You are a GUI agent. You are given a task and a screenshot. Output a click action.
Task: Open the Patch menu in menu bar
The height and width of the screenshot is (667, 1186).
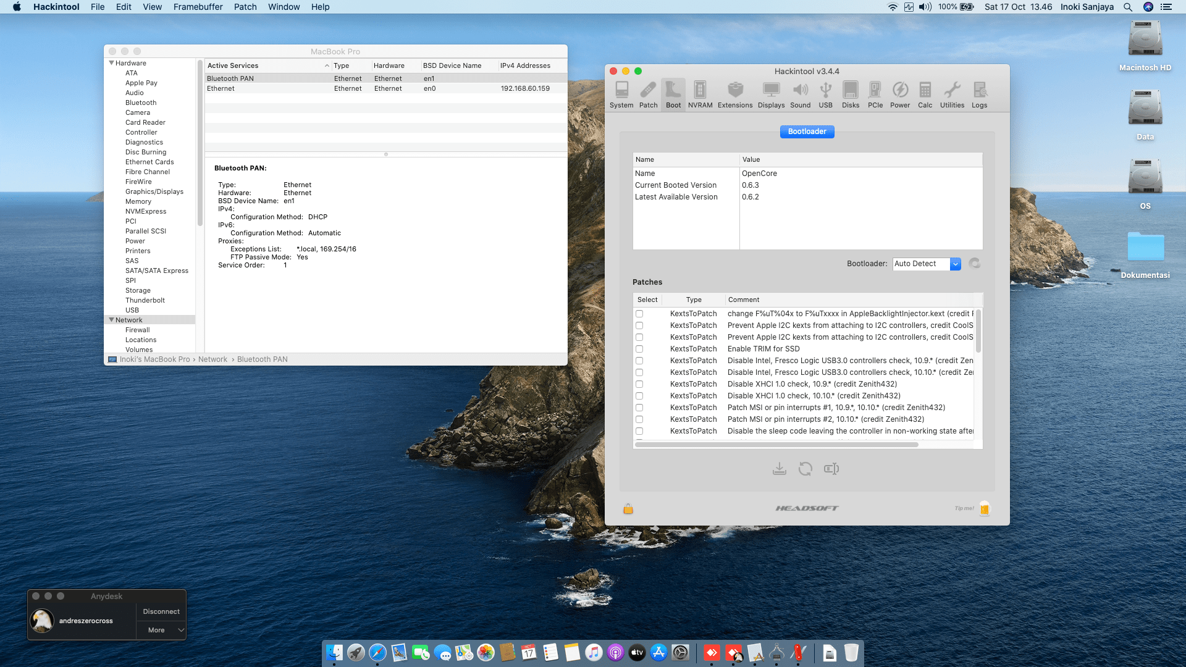tap(245, 7)
